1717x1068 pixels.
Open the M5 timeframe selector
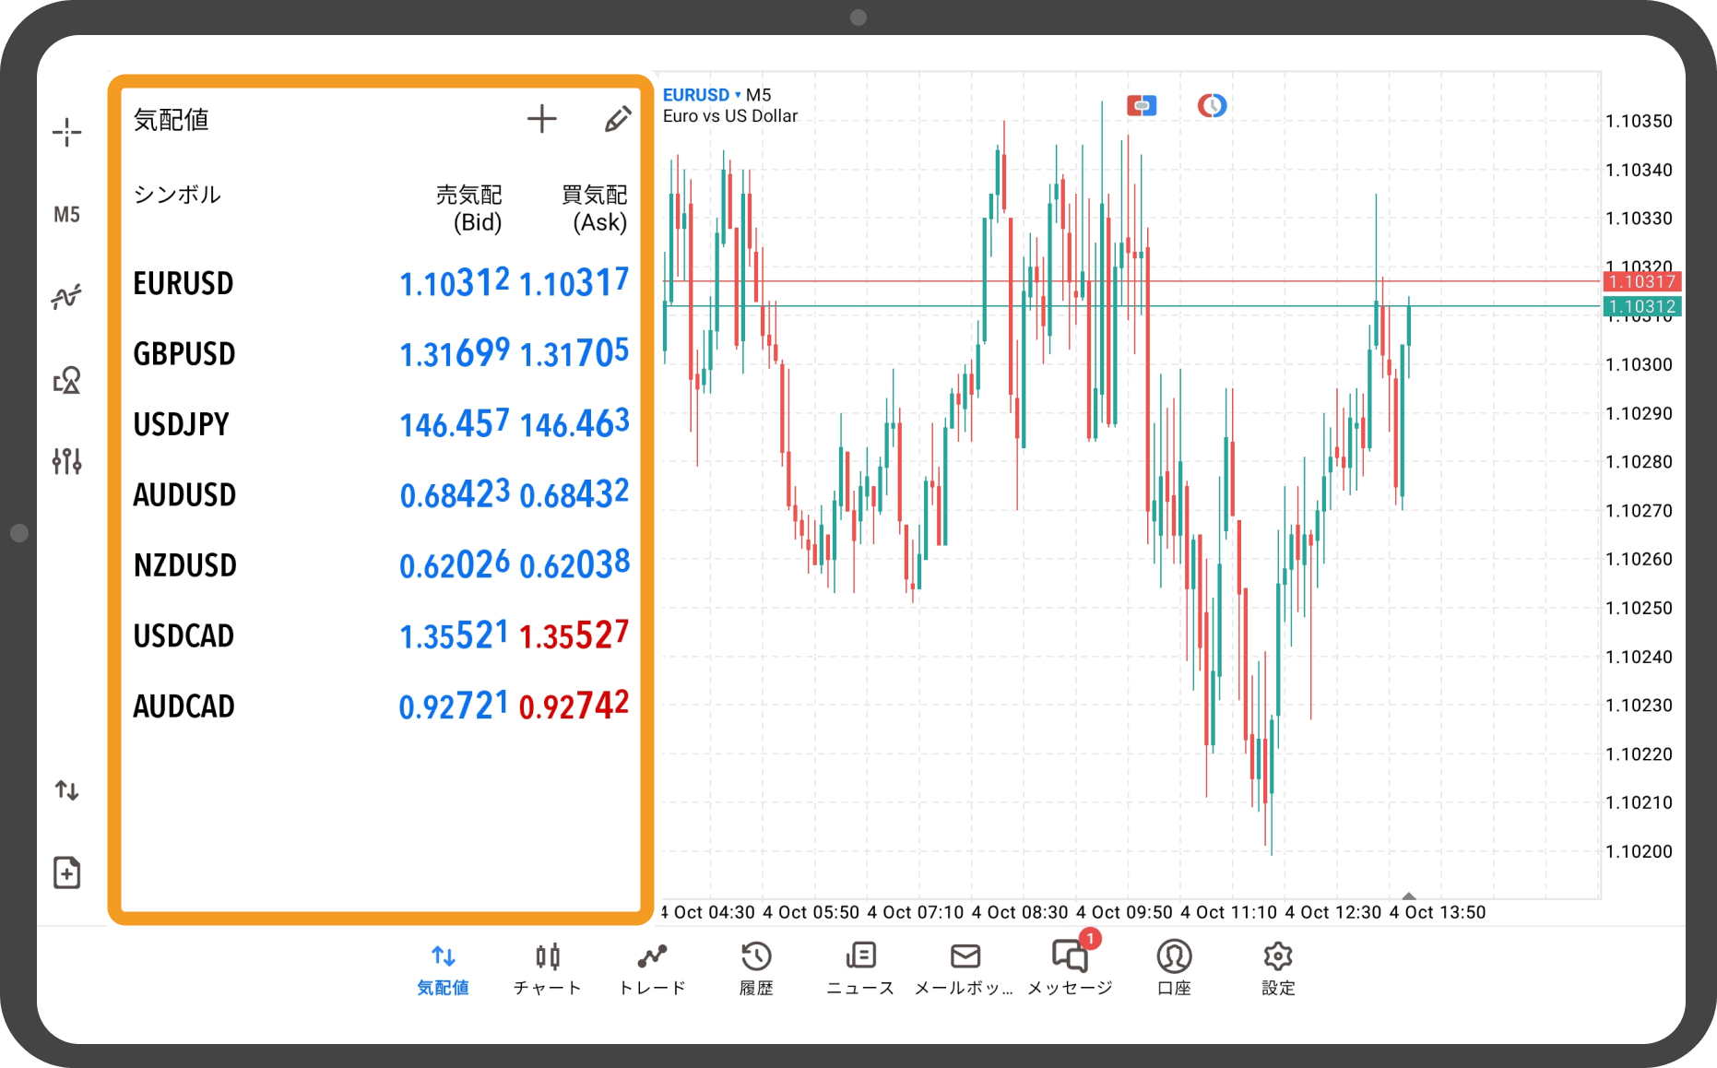(x=66, y=215)
